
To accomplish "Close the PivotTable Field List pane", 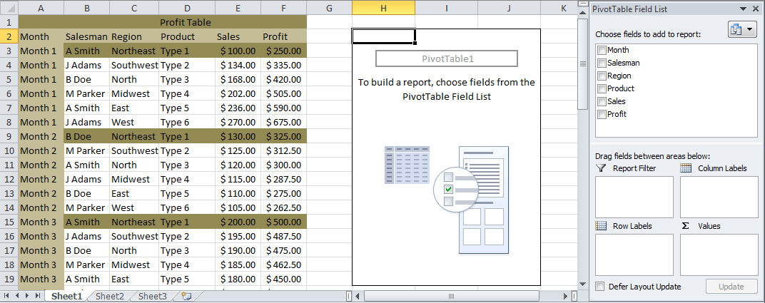I will pyautogui.click(x=756, y=9).
